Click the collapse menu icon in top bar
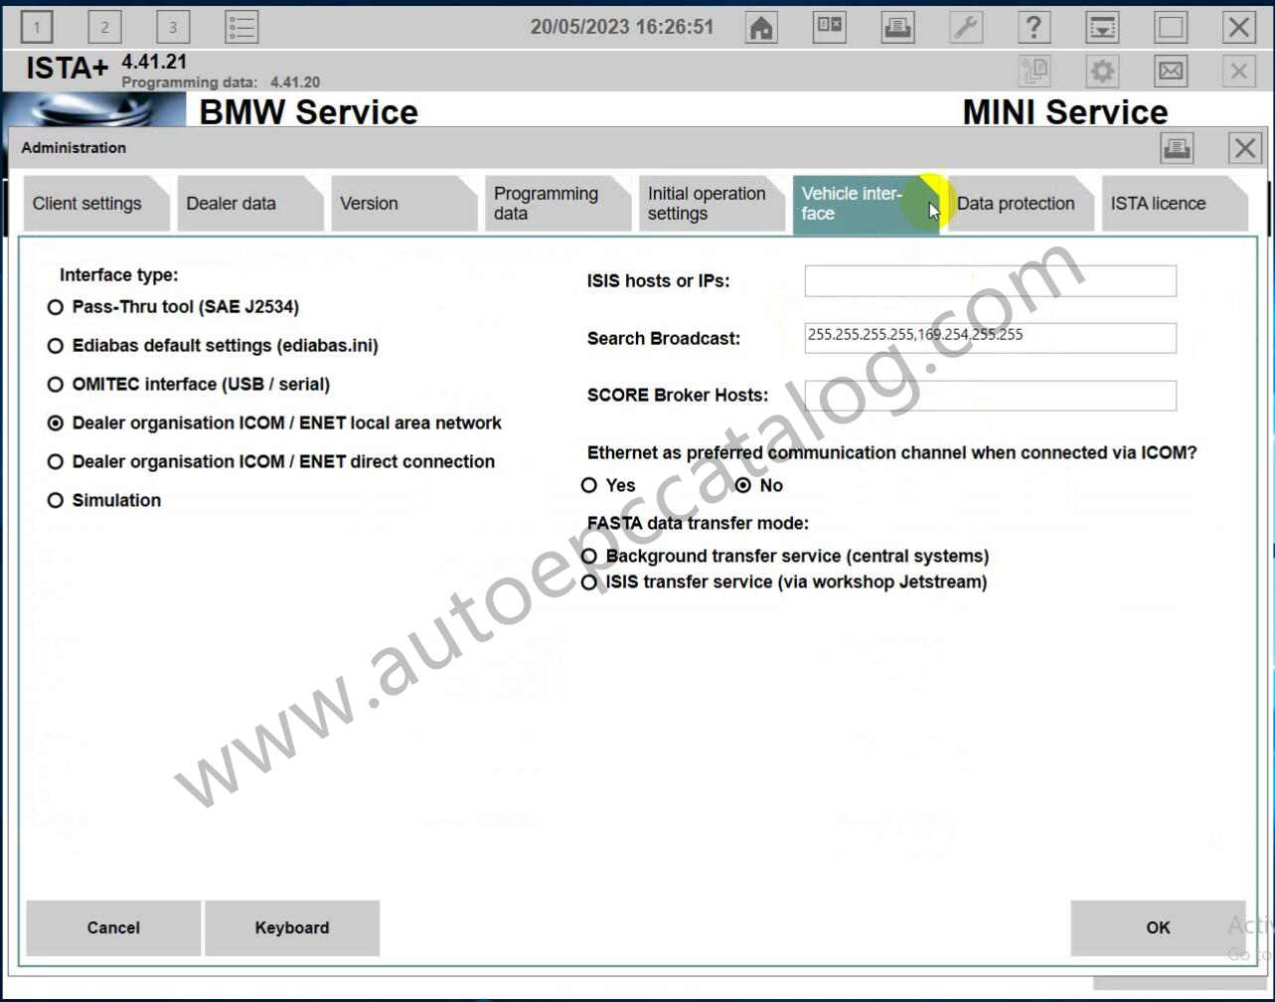 click(1102, 27)
